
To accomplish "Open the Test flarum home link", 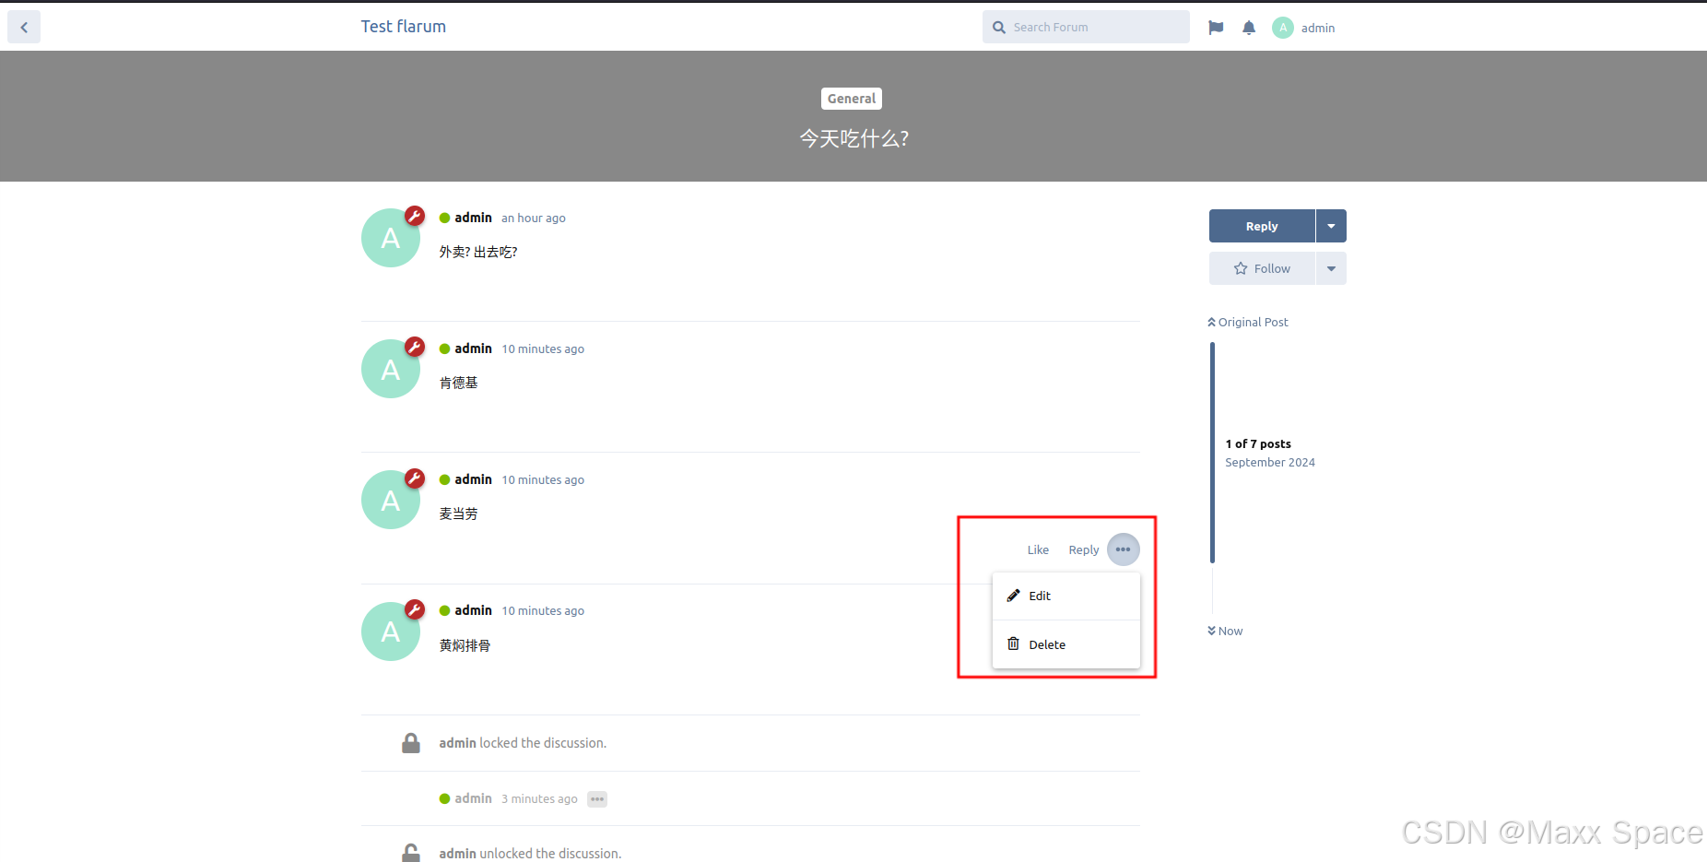I will [x=403, y=27].
